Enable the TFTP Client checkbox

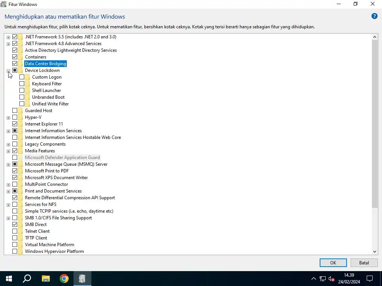(x=15, y=238)
